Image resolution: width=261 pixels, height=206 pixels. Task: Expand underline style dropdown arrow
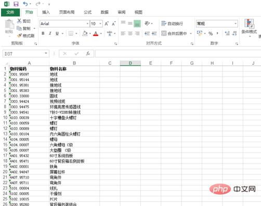coord(62,34)
